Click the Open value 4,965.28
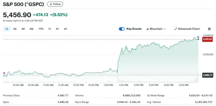The width and height of the screenshot is (216, 106). [63, 102]
